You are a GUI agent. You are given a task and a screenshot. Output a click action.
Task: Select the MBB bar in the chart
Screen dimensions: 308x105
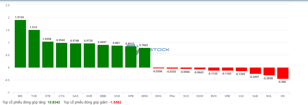pos(103,56)
